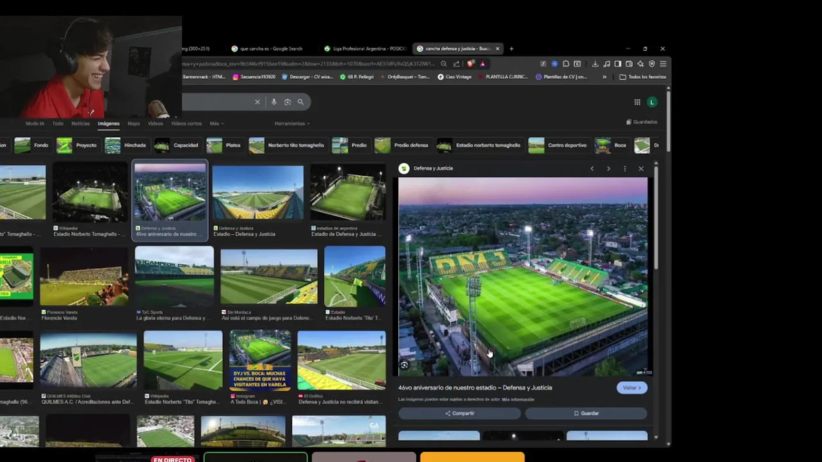
Task: Select the 'Norberto tito tomaghello' chip
Action: coord(287,145)
